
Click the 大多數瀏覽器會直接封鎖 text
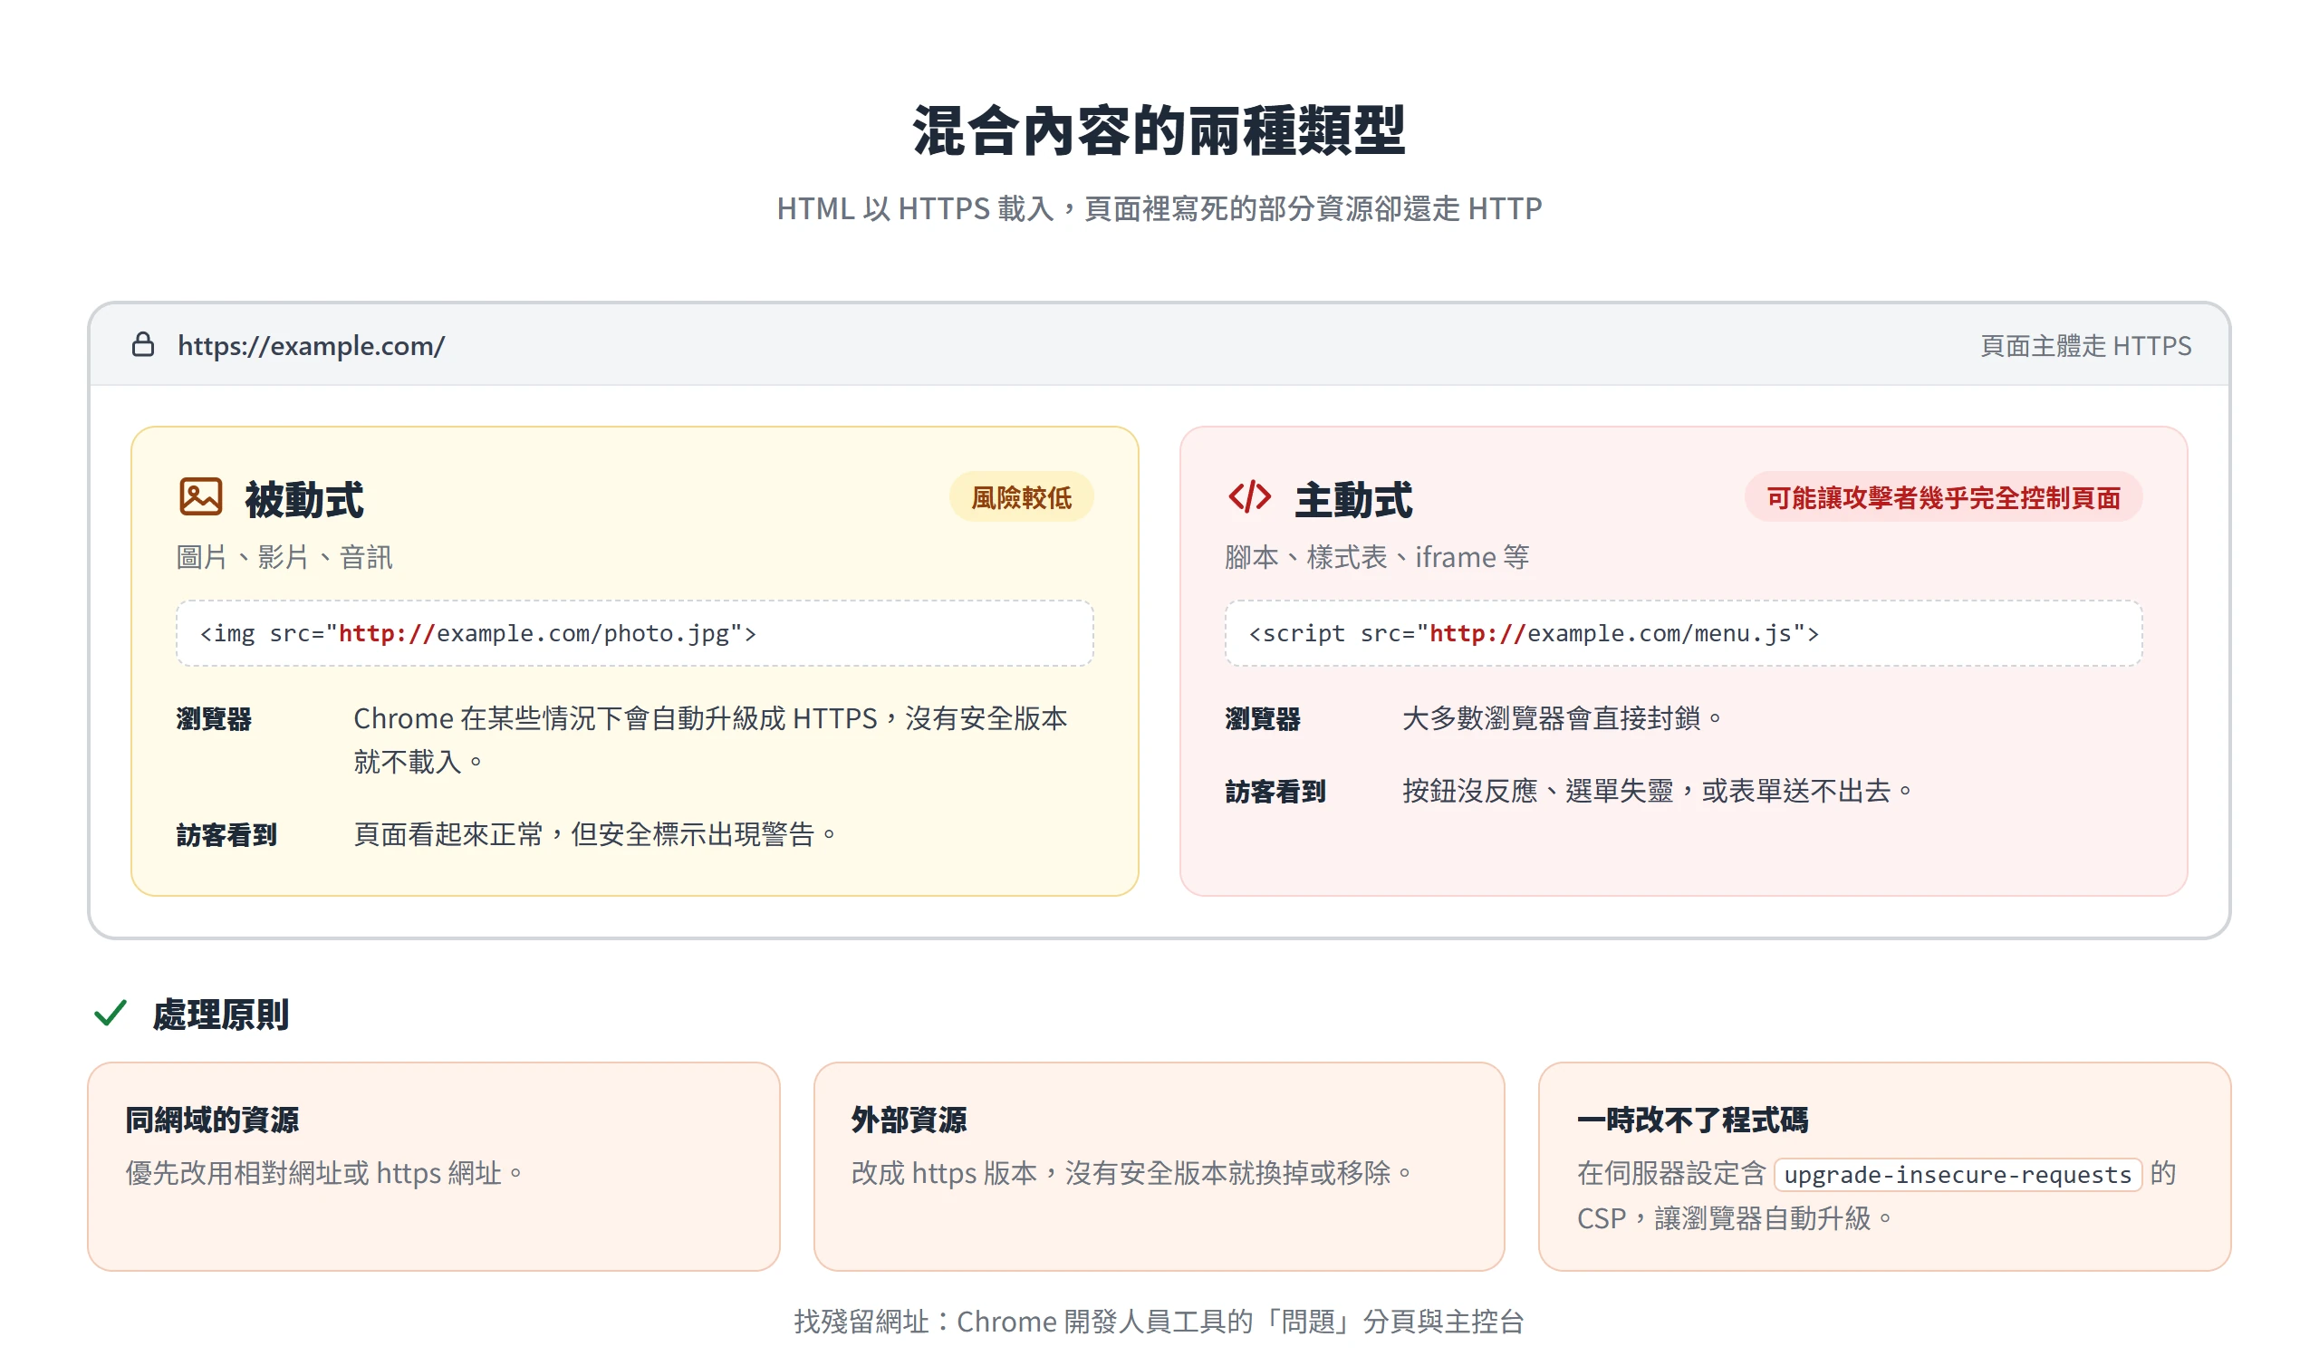(1562, 718)
